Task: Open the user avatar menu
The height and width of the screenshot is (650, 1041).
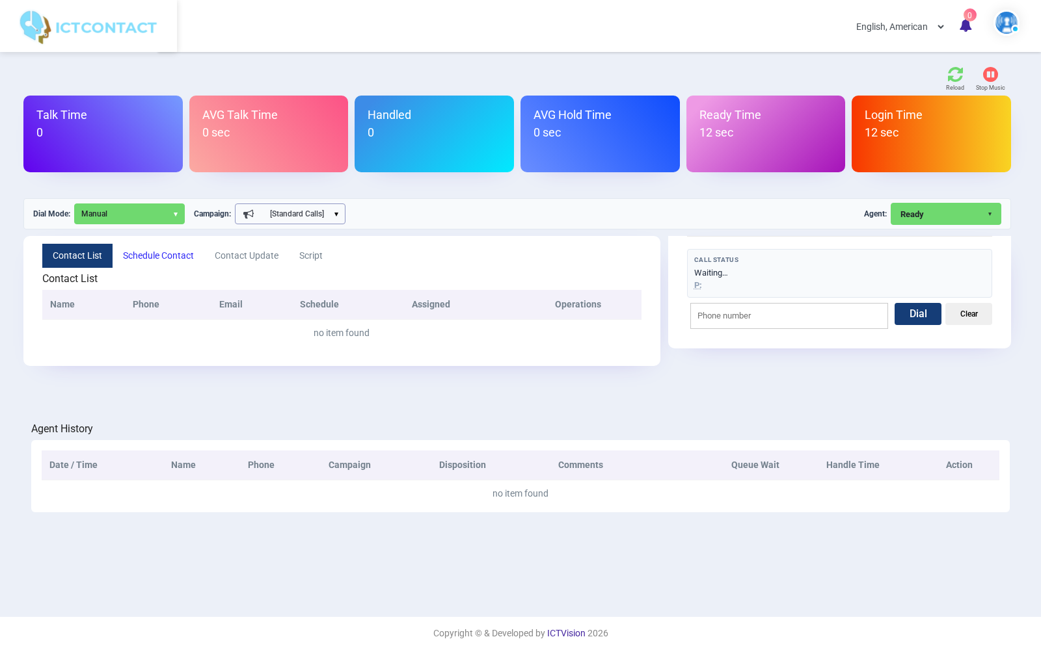Action: 1007,23
